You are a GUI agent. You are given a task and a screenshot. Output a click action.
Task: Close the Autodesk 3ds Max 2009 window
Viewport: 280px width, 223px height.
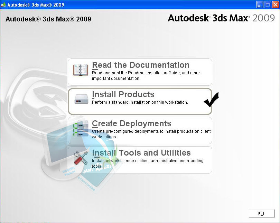[275, 5]
